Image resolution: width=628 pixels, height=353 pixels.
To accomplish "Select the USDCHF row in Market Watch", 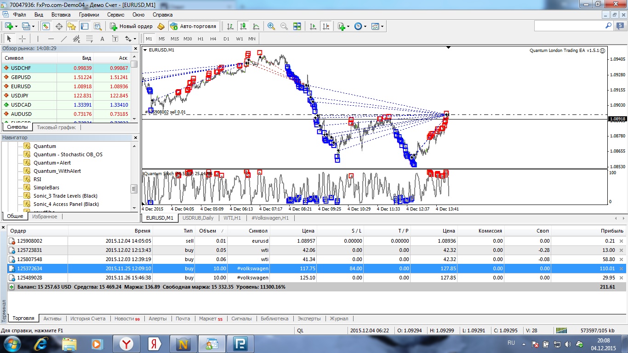I will pyautogui.click(x=66, y=68).
